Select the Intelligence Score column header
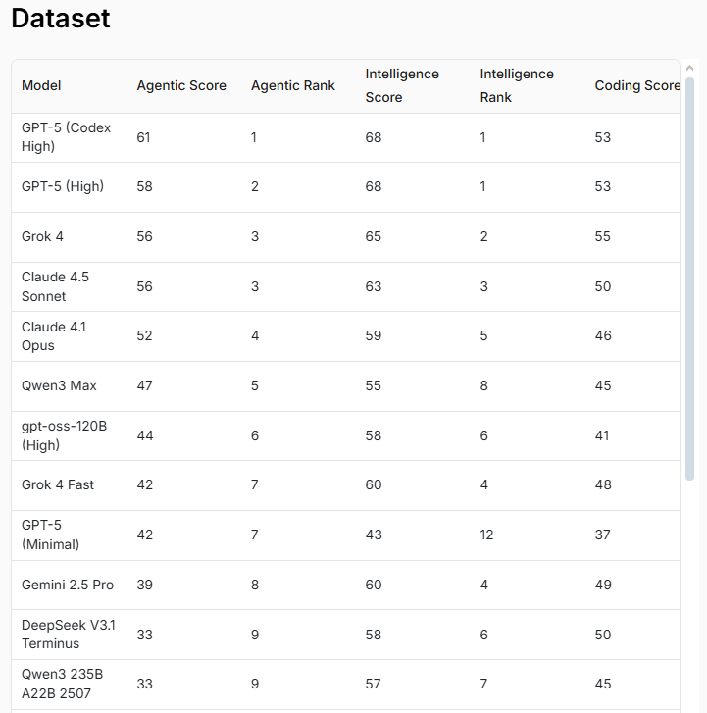Image resolution: width=707 pixels, height=713 pixels. click(402, 86)
